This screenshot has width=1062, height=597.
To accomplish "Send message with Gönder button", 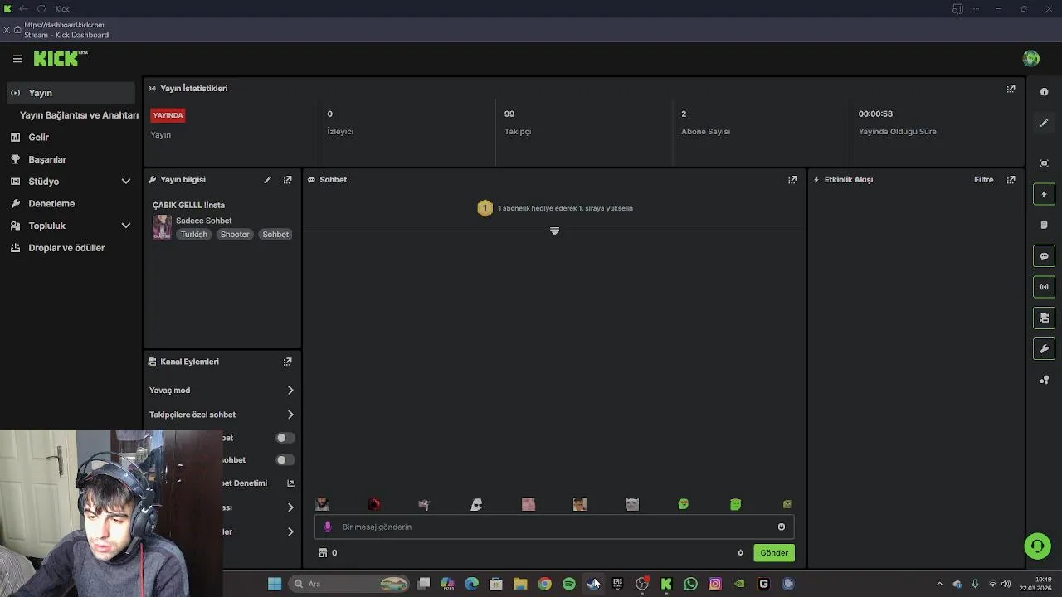I will pyautogui.click(x=774, y=553).
